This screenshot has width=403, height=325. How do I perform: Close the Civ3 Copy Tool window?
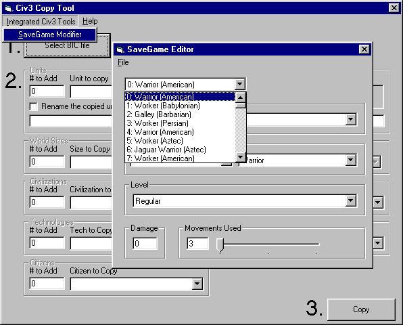pyautogui.click(x=394, y=8)
